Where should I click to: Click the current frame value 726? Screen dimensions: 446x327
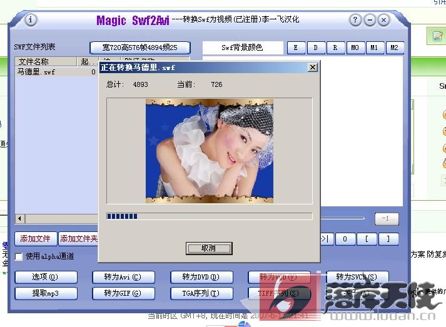click(x=216, y=84)
